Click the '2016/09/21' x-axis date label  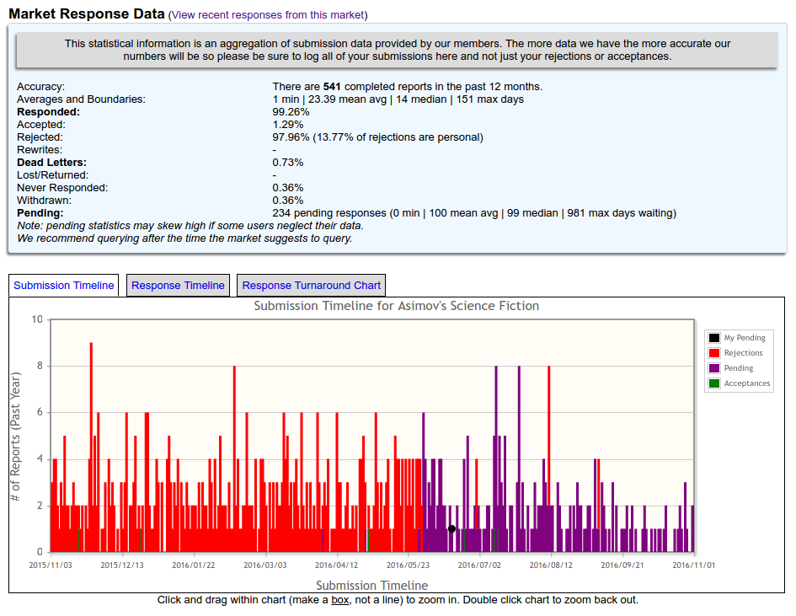tap(622, 565)
